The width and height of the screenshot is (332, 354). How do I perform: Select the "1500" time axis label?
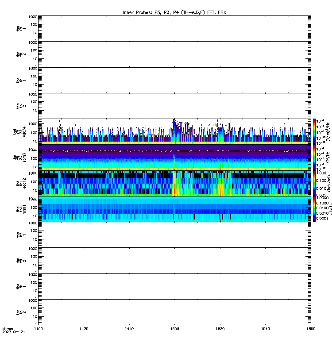click(x=174, y=329)
